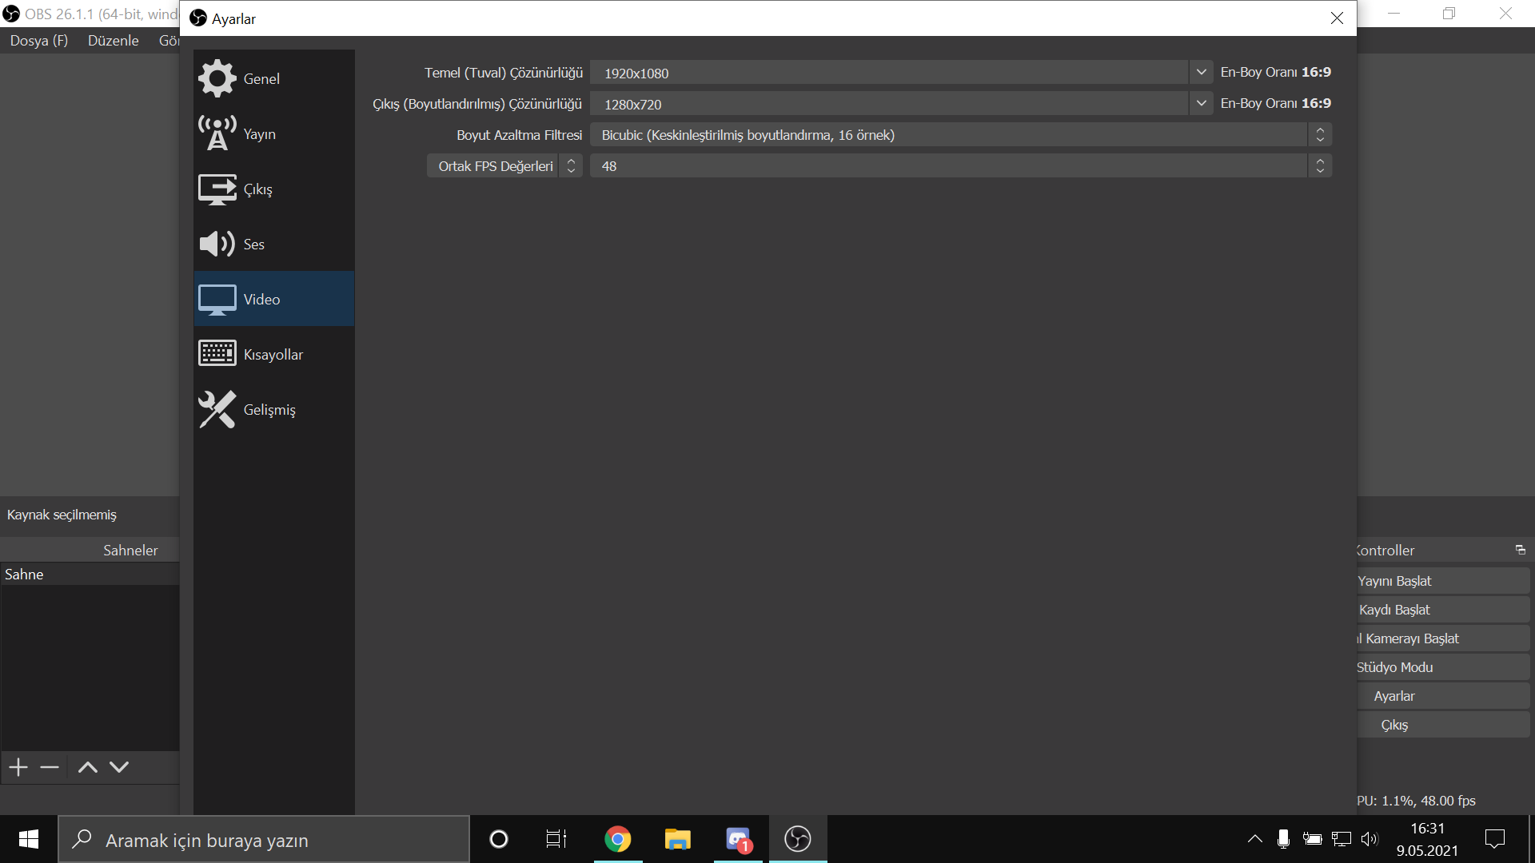Viewport: 1535px width, 863px height.
Task: Open the Düzenle menu
Action: pyautogui.click(x=114, y=40)
